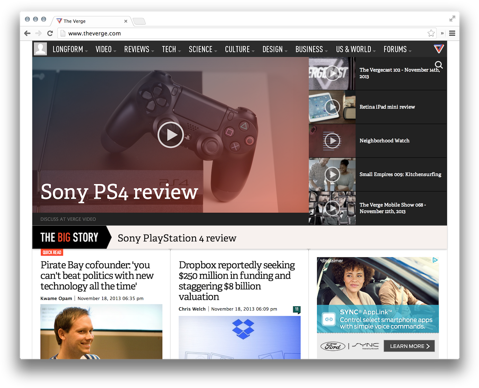Click the Retina iPad mini review title

[x=387, y=107]
